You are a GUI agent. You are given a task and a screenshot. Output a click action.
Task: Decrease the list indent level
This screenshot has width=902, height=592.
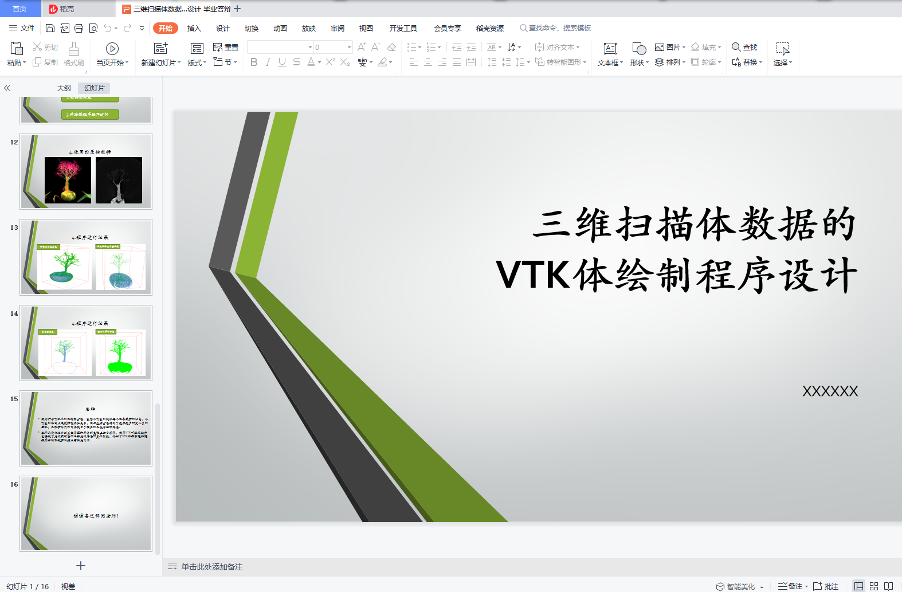[x=457, y=47]
